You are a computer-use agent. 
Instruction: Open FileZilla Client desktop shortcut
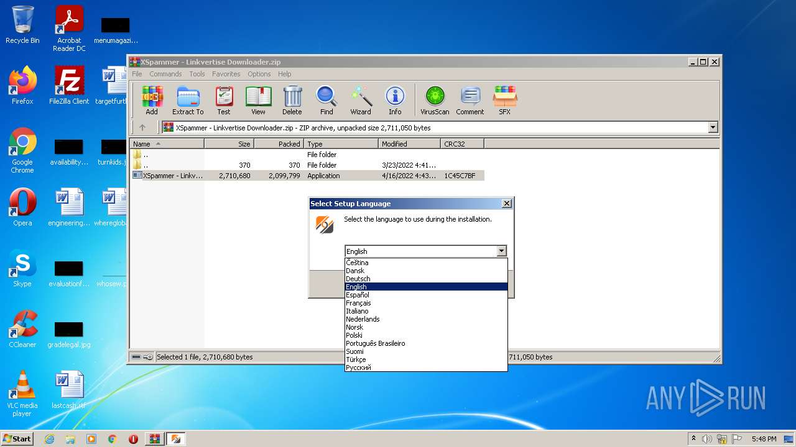(x=69, y=86)
